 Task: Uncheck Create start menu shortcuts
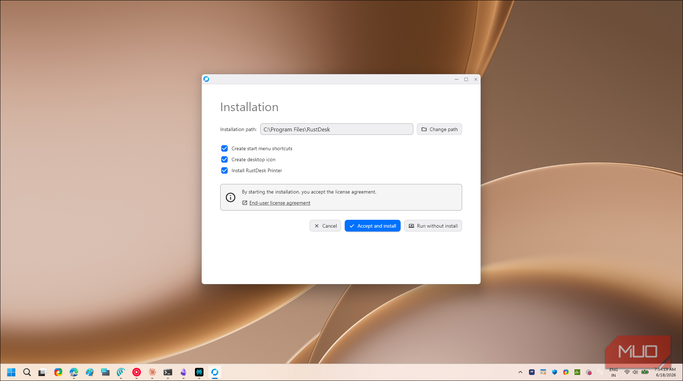(x=224, y=148)
